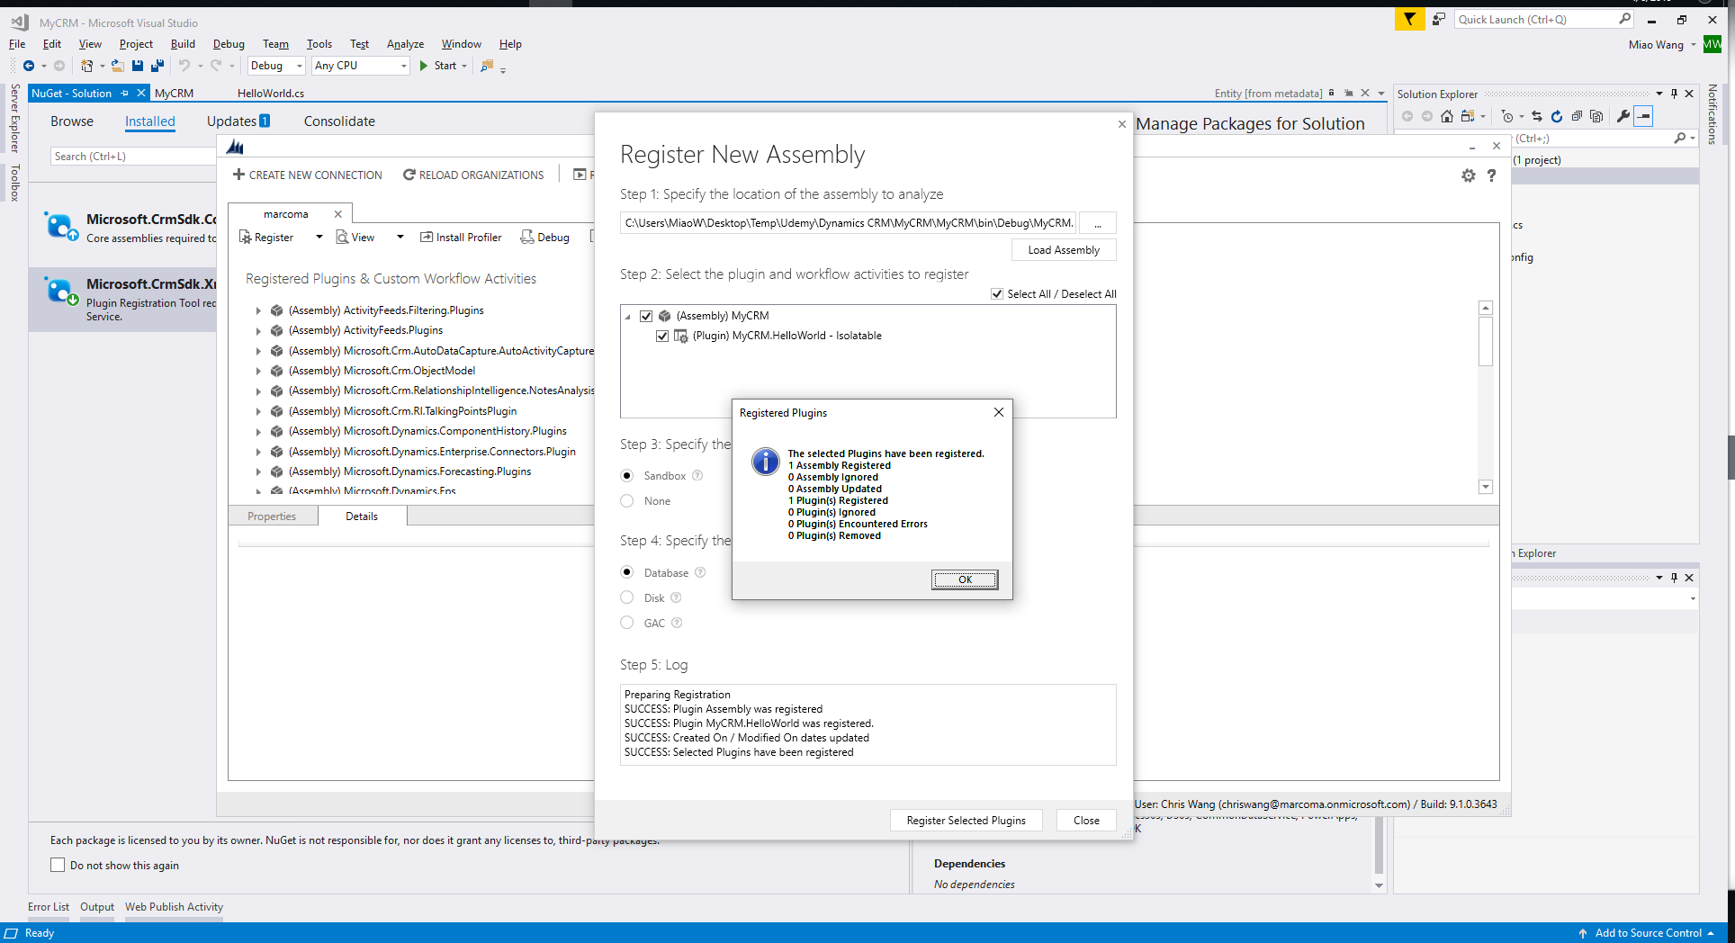Expand the ActivityFeeds.Filtering.Plugins assembly node
The image size is (1735, 943).
[258, 310]
